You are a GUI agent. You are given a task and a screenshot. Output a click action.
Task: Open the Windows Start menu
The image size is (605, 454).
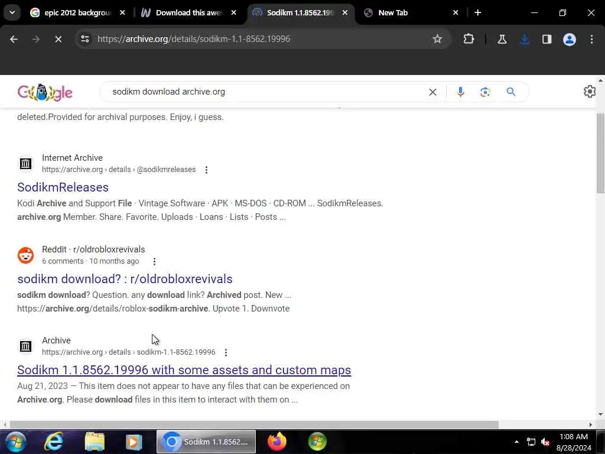(15, 442)
